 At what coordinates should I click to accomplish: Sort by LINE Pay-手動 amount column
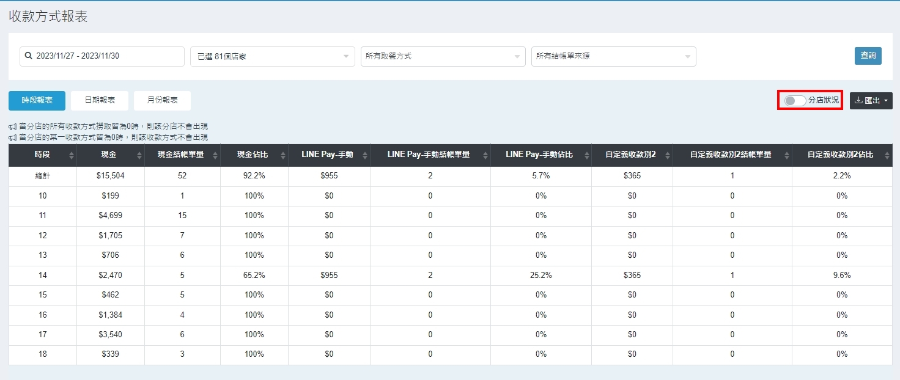pyautogui.click(x=365, y=155)
